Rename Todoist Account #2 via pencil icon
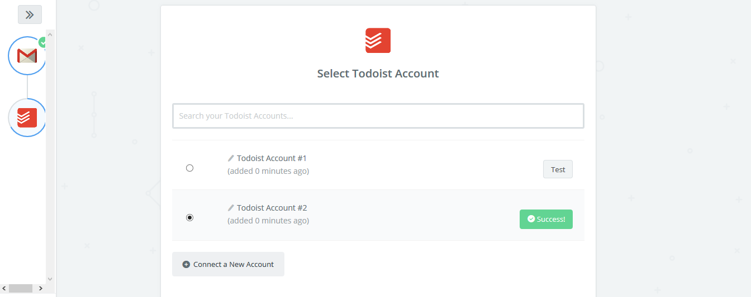Viewport: 751px width, 297px height. [x=231, y=208]
